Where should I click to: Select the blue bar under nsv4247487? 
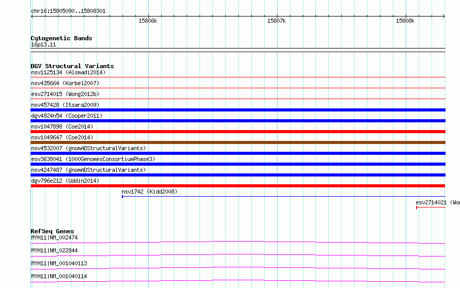pos(238,175)
